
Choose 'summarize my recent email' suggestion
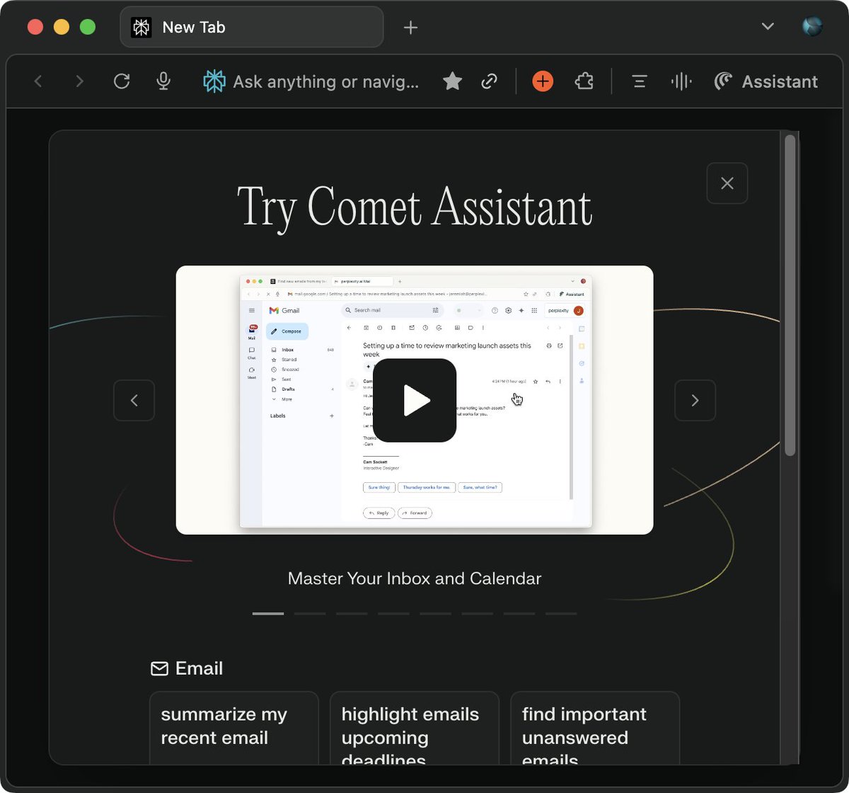pyautogui.click(x=234, y=728)
